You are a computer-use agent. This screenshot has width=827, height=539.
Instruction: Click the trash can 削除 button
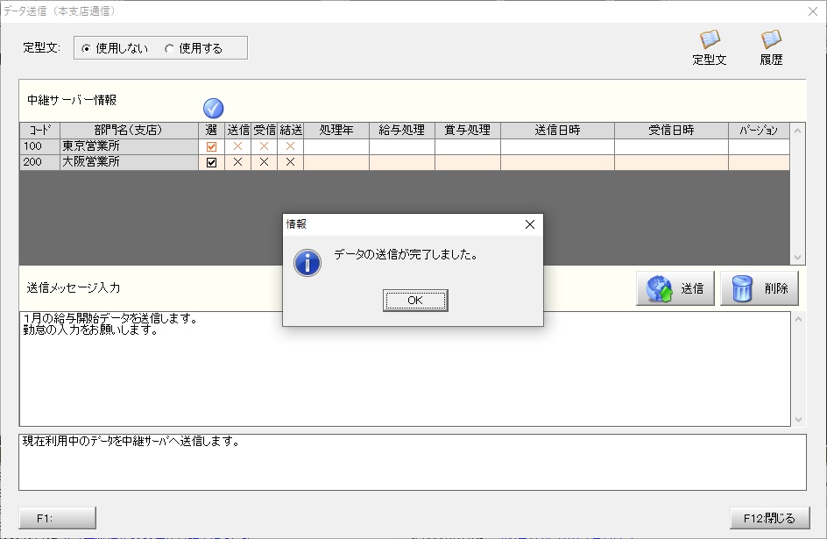point(759,288)
